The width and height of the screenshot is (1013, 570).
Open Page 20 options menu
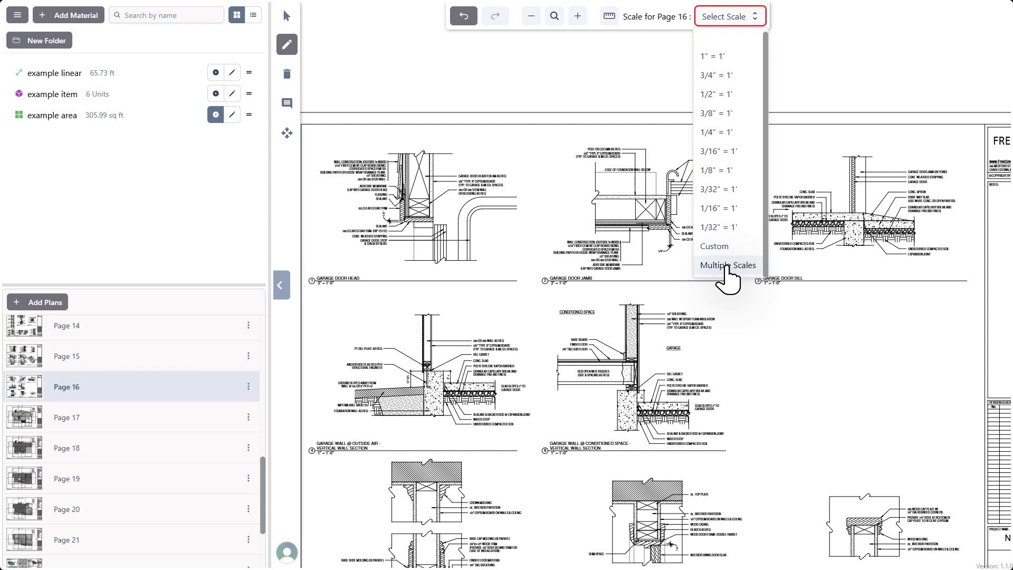click(249, 509)
